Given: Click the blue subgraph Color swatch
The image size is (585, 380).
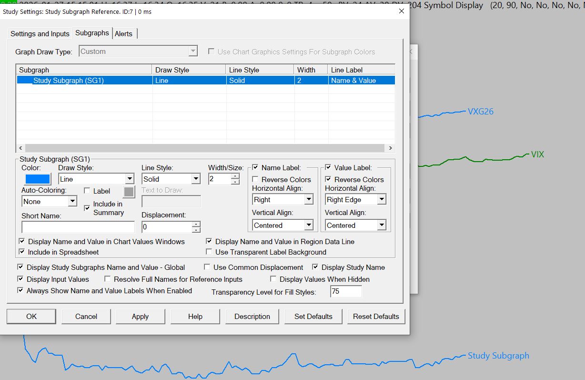Looking at the screenshot, I should click(x=37, y=179).
